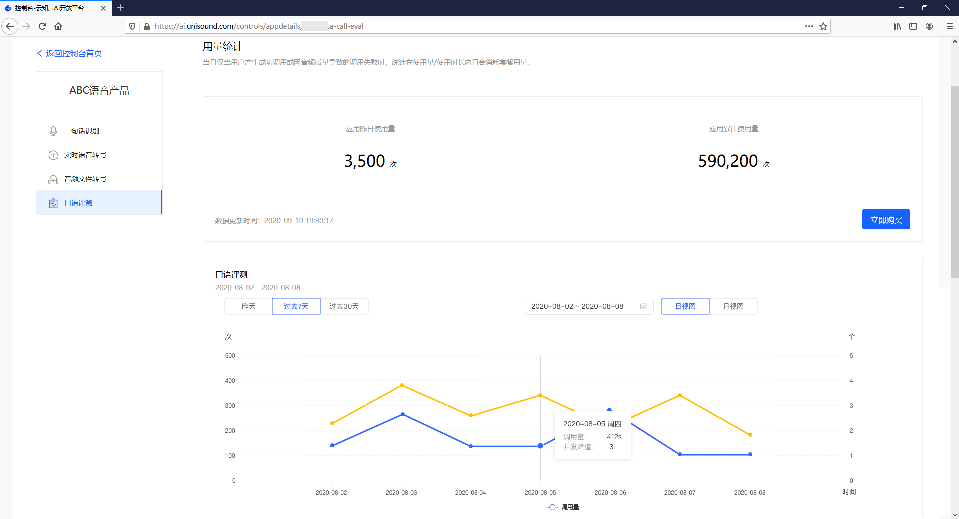The width and height of the screenshot is (959, 519).
Task: Restore down the browser window
Action: tap(925, 8)
